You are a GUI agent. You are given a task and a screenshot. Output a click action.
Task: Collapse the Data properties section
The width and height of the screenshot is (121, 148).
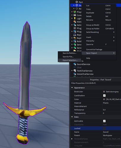(72, 117)
